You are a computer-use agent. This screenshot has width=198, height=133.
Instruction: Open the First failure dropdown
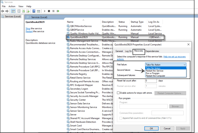coord(166,65)
